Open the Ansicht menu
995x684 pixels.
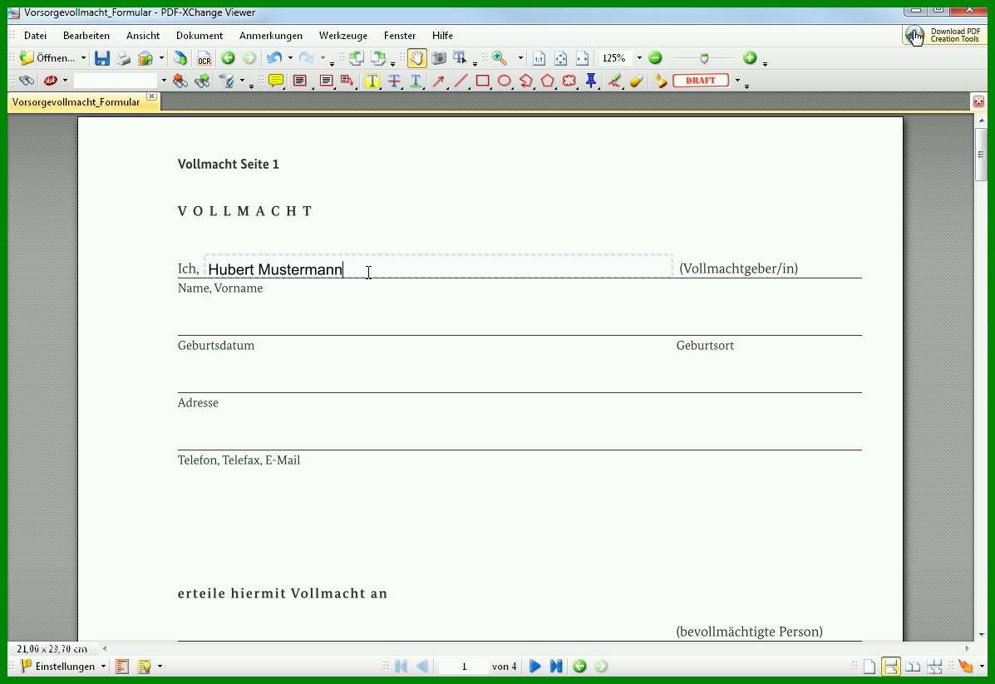click(x=143, y=36)
